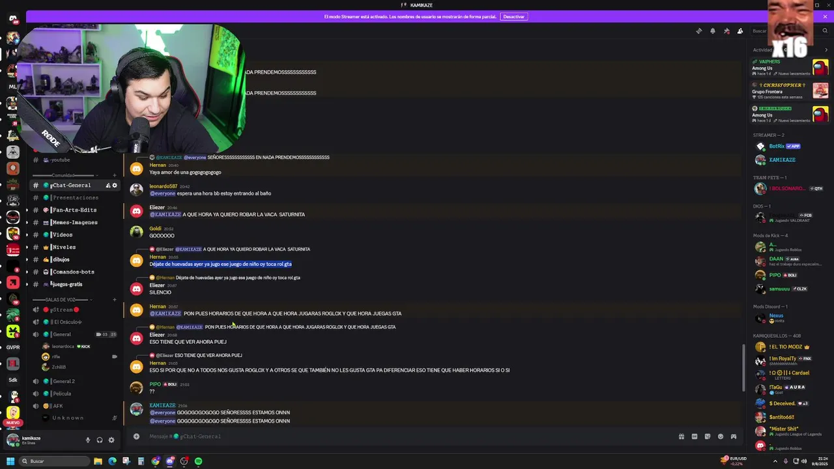This screenshot has width=834, height=469.
Task: Open the juegos-gratis channel
Action: pos(75,284)
